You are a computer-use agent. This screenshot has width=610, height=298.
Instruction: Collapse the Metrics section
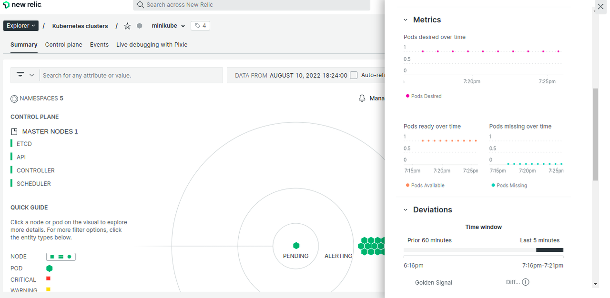pyautogui.click(x=406, y=20)
